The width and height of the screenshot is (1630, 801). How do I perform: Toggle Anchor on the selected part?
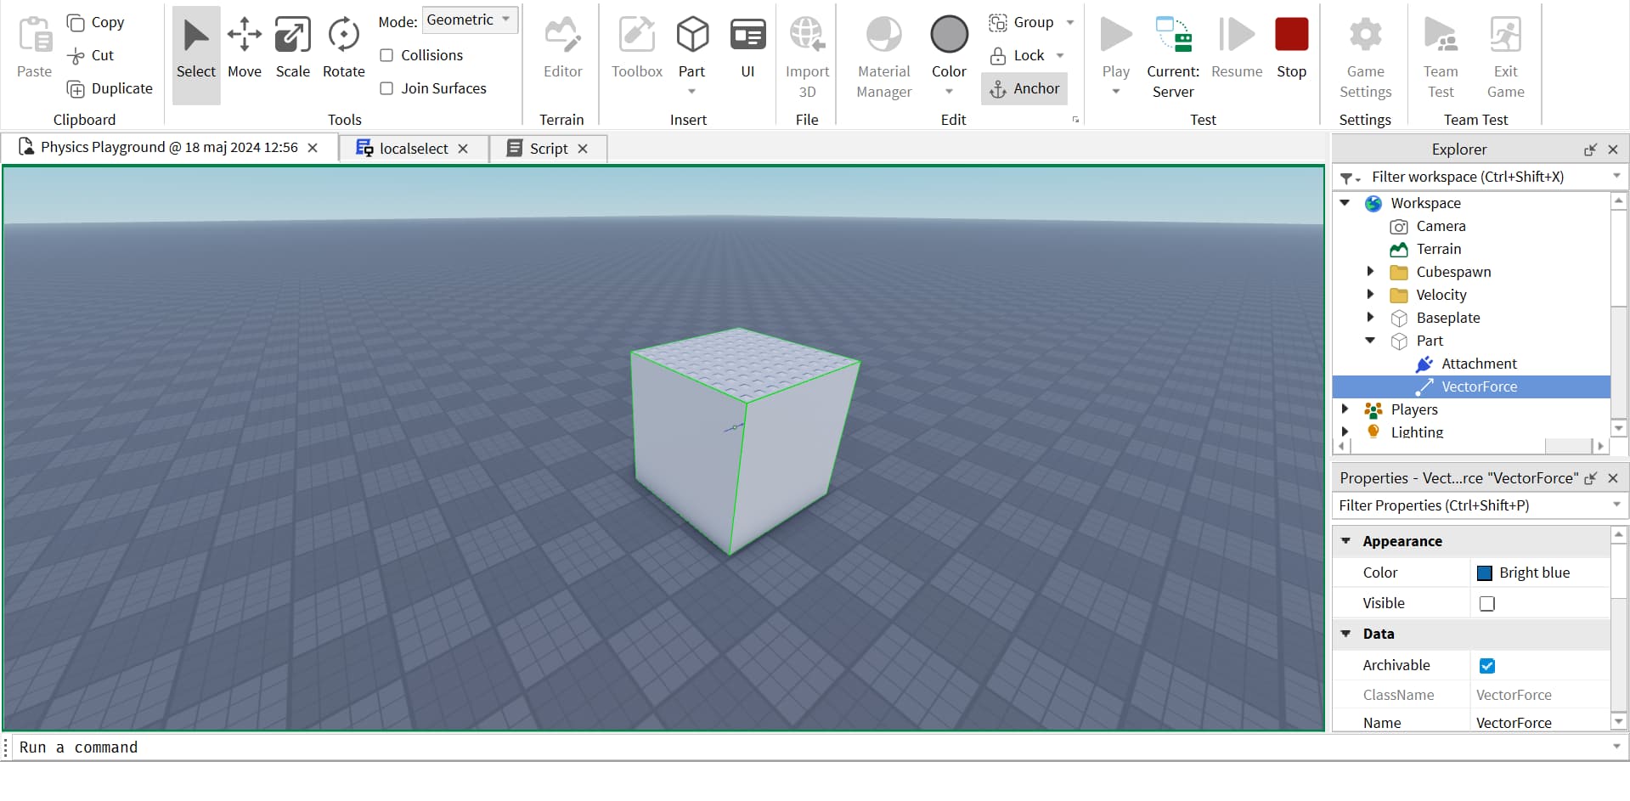tap(1024, 88)
